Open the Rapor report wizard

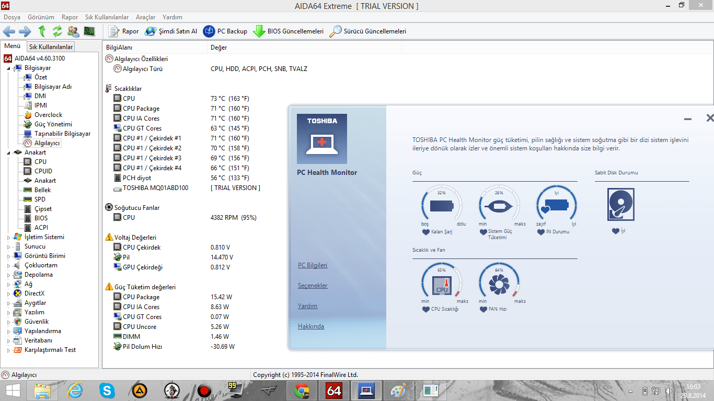point(124,31)
